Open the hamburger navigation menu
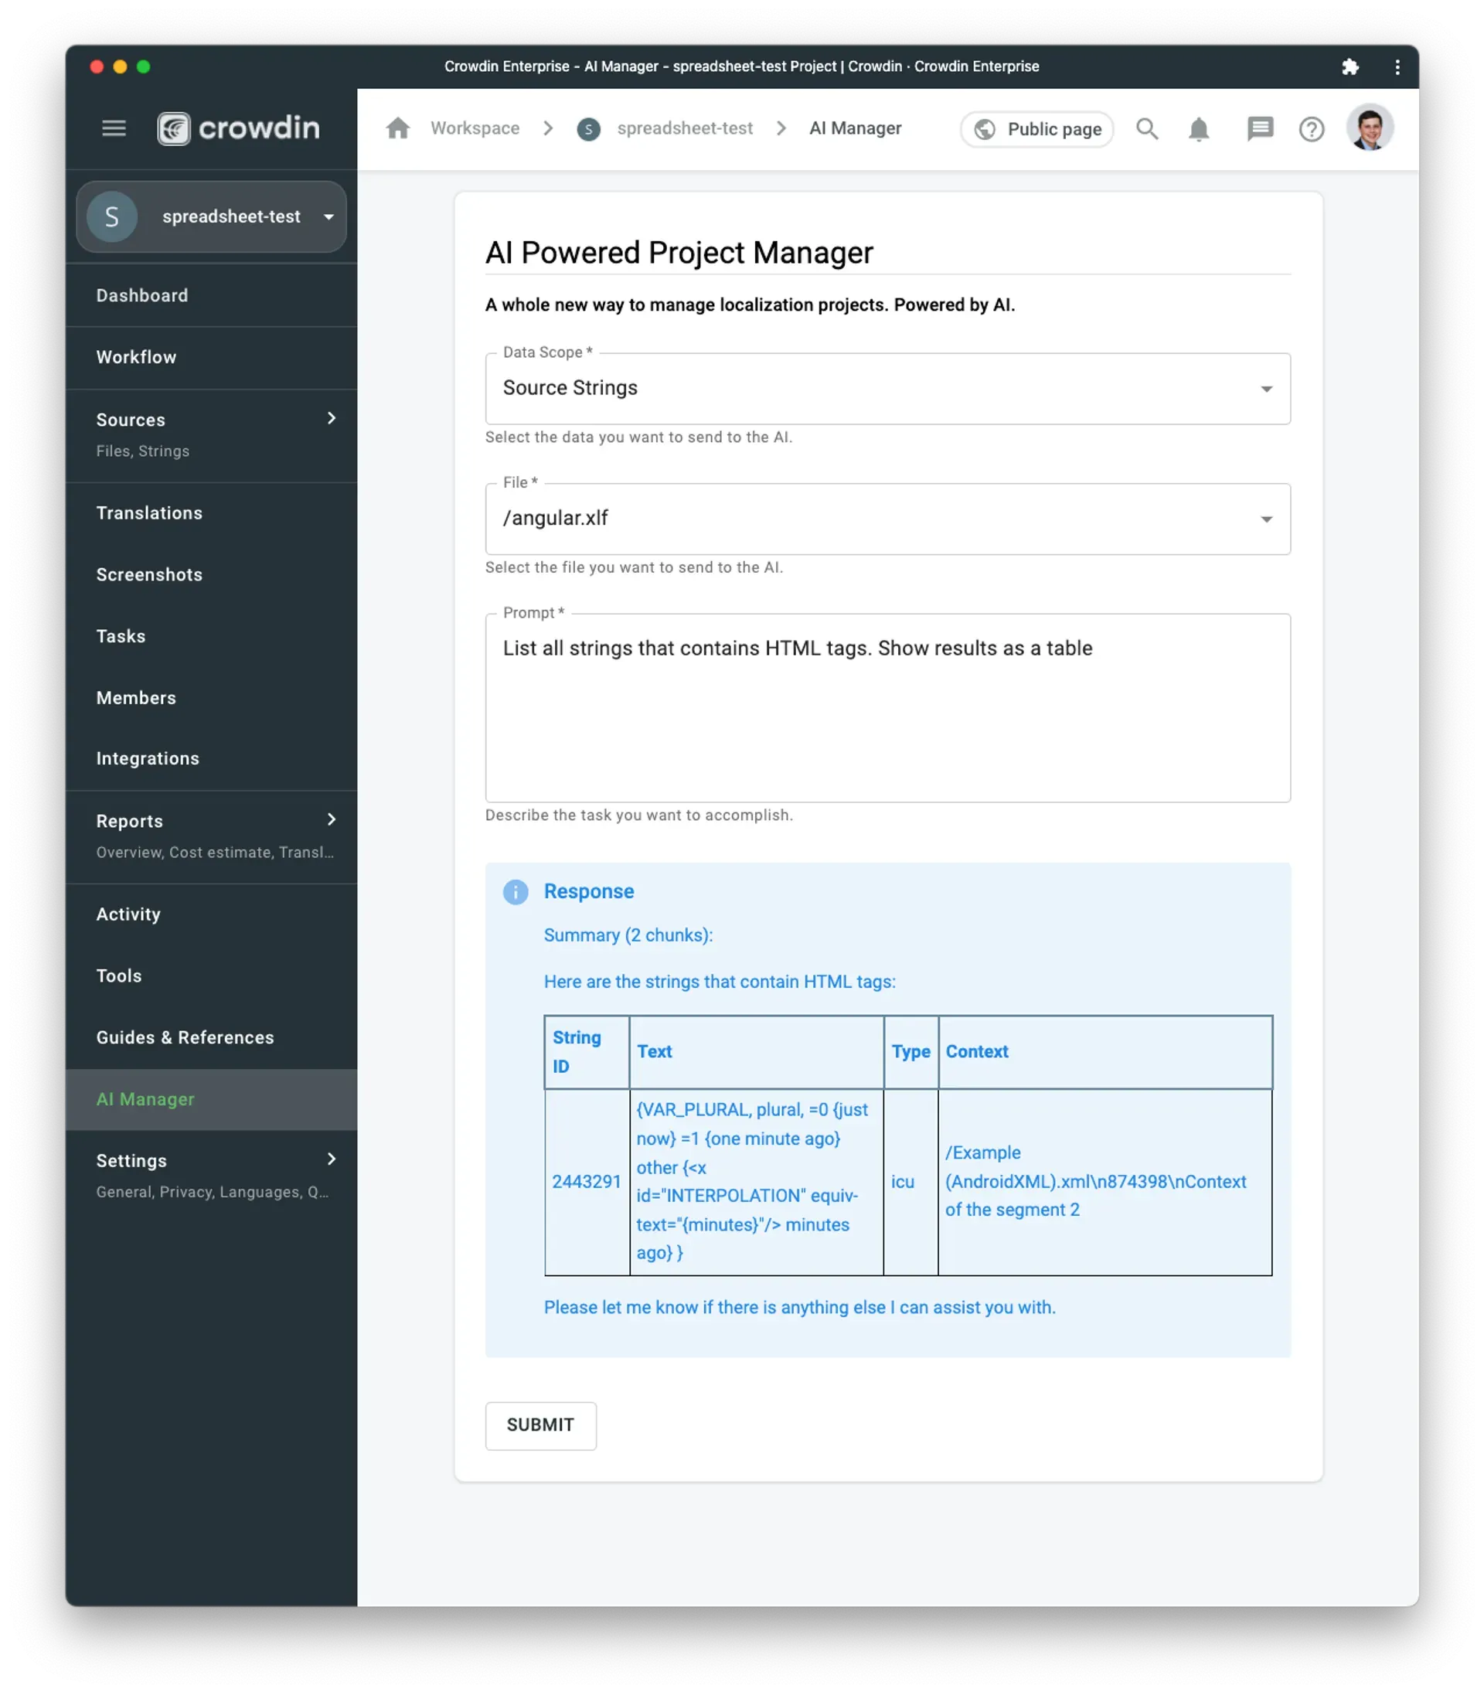 (114, 128)
